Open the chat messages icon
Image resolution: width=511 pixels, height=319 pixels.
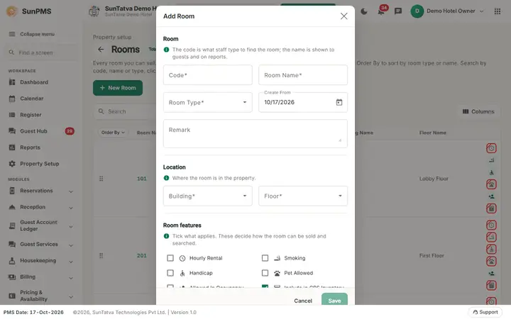coord(398,11)
